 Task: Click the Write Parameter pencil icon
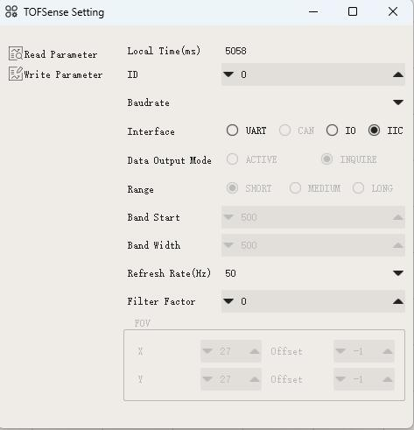pos(16,74)
